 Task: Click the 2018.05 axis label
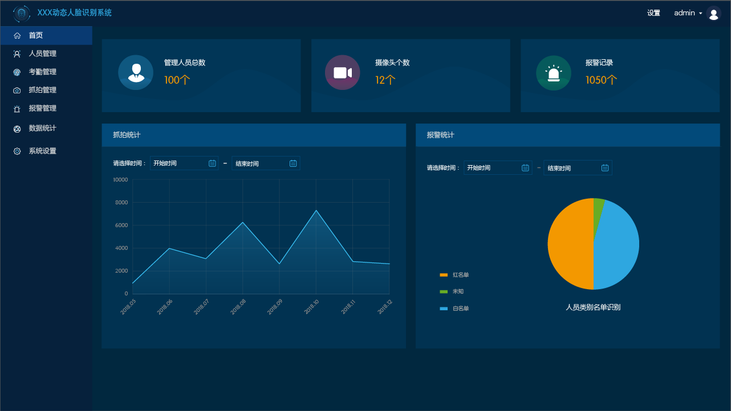128,307
